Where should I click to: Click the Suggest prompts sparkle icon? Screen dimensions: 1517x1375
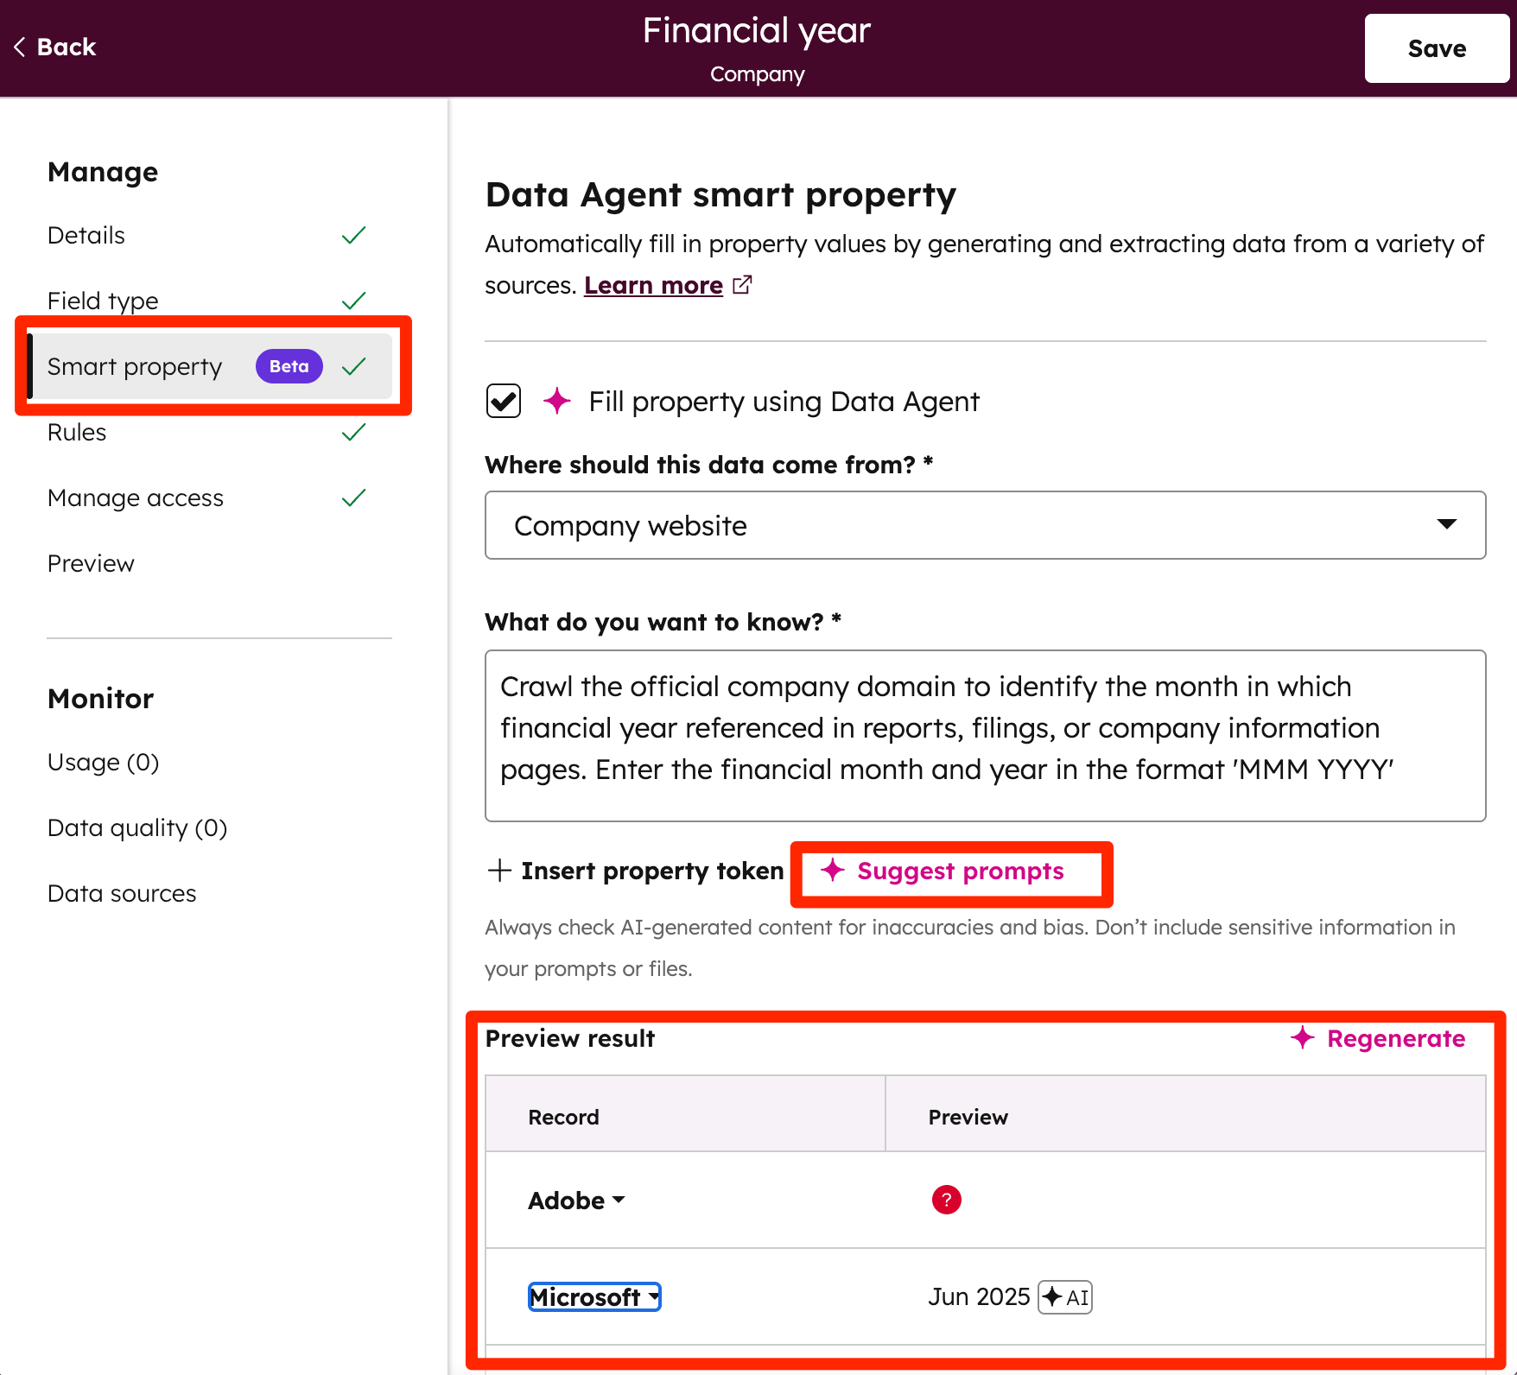click(x=832, y=871)
